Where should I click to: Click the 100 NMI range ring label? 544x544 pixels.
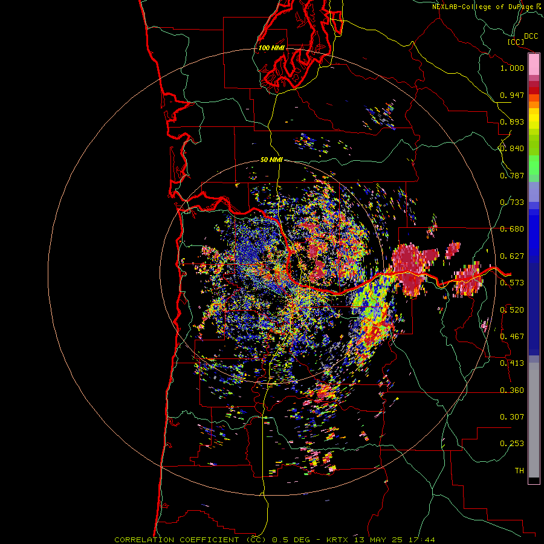coord(271,48)
